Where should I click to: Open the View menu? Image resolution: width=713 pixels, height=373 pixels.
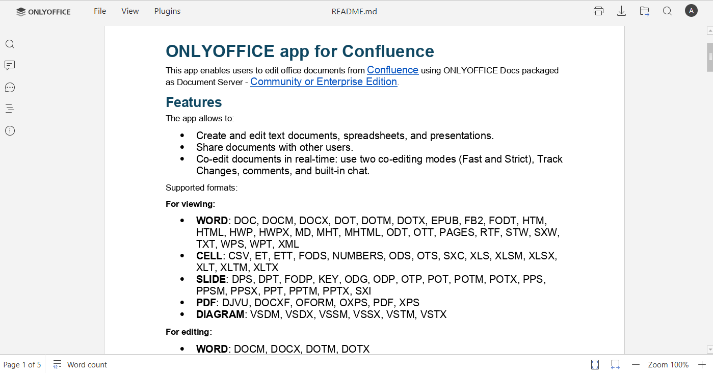click(x=130, y=11)
